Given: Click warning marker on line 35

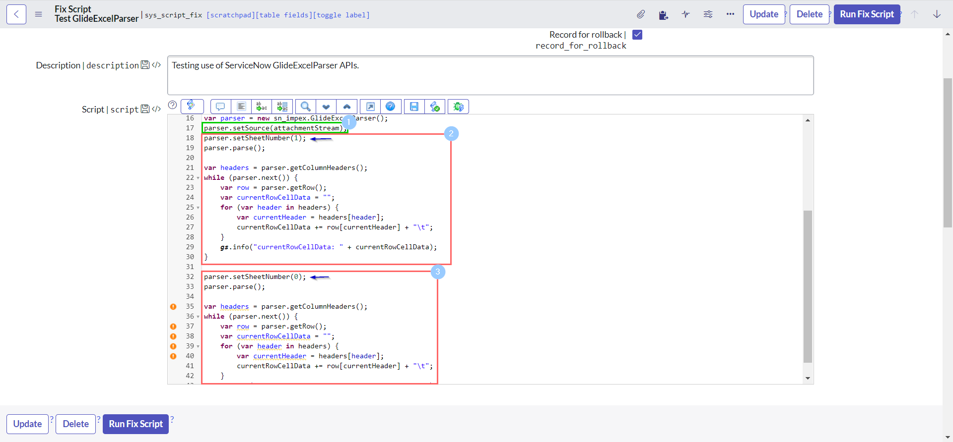Looking at the screenshot, I should (173, 307).
